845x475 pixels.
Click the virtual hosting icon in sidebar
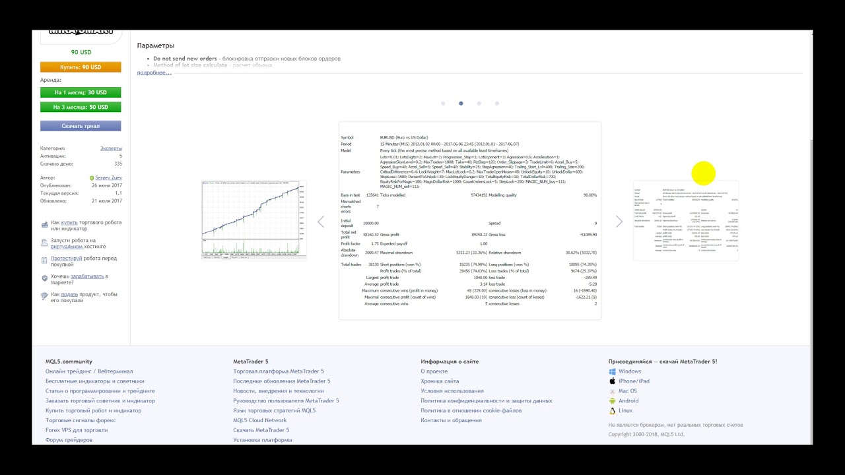44,243
